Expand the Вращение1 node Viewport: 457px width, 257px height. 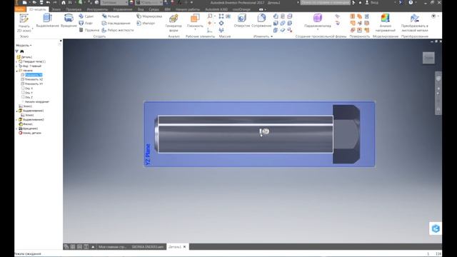16,128
